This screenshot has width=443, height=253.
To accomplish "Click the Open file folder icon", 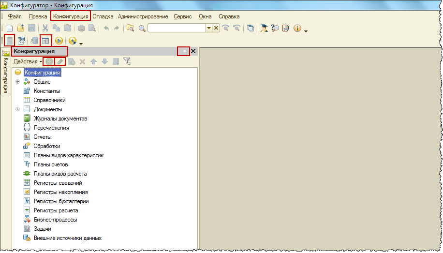I will click(21, 28).
